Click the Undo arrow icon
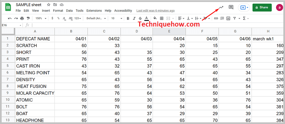 coord(10,18)
